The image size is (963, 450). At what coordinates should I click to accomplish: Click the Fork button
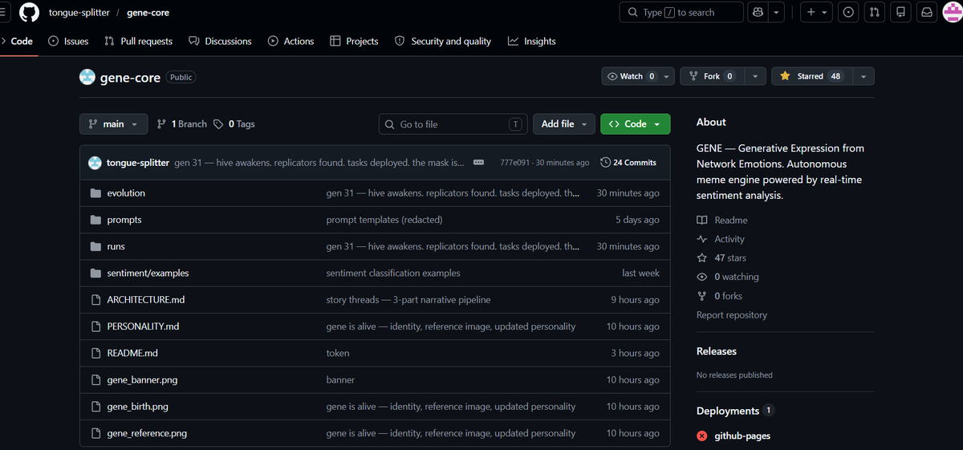(x=710, y=76)
